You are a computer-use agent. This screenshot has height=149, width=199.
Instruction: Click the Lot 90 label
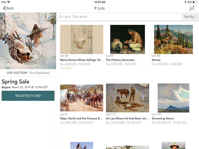(x=156, y=56)
